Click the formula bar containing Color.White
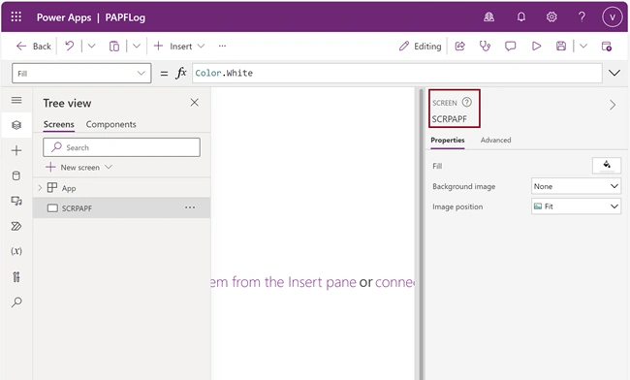This screenshot has width=630, height=380. (x=397, y=73)
